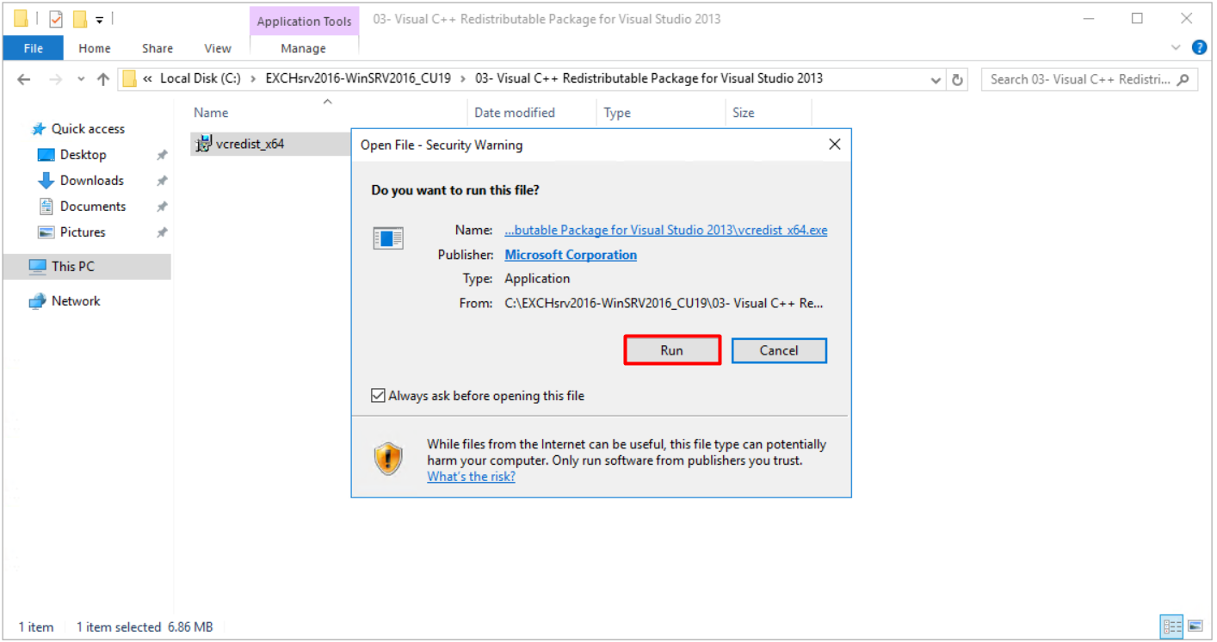Switch to Details view in status bar
The height and width of the screenshot is (642, 1217).
[1171, 626]
